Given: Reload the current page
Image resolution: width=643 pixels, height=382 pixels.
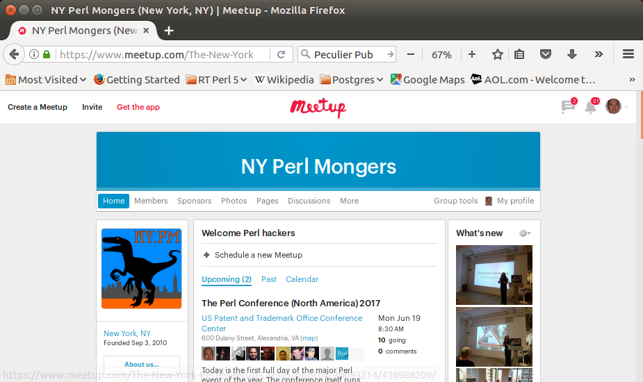Looking at the screenshot, I should tap(282, 54).
